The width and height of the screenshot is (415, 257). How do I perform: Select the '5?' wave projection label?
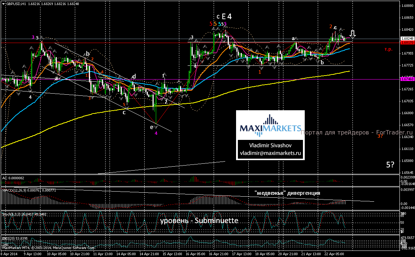pyautogui.click(x=390, y=164)
